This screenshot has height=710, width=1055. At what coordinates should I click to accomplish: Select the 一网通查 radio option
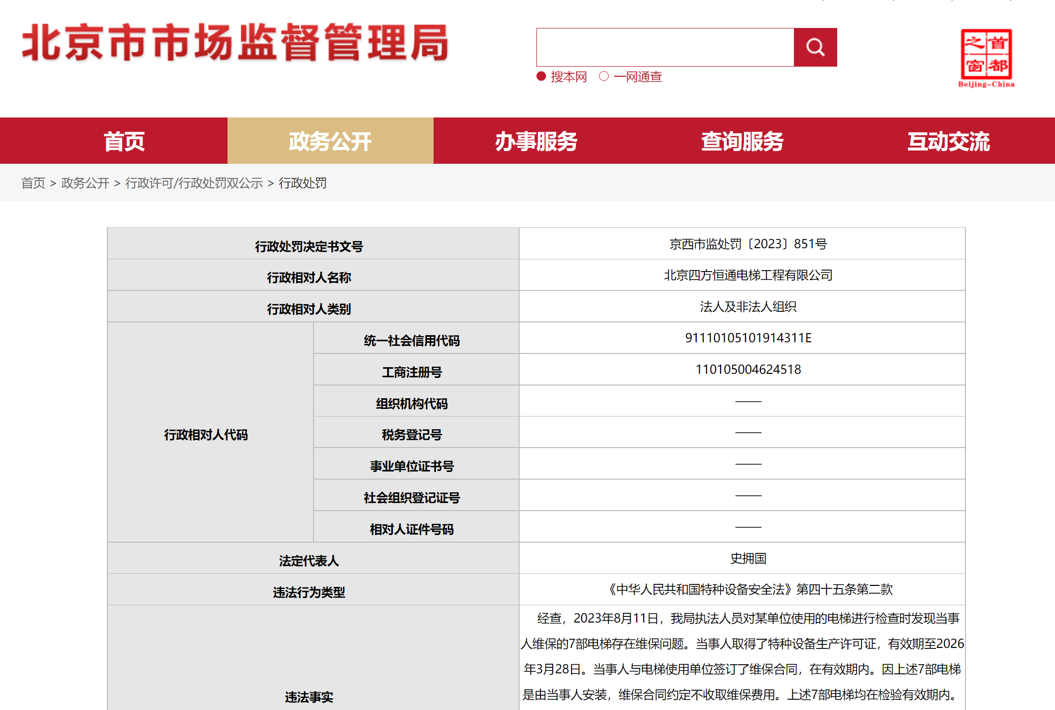[x=604, y=76]
